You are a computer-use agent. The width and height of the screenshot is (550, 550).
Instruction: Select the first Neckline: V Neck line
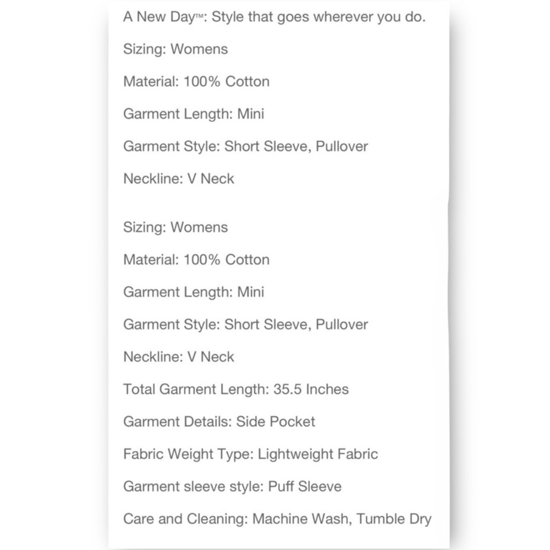click(x=179, y=179)
